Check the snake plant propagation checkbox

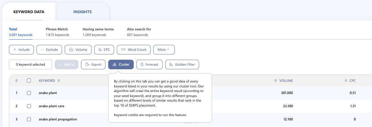[x=29, y=119]
